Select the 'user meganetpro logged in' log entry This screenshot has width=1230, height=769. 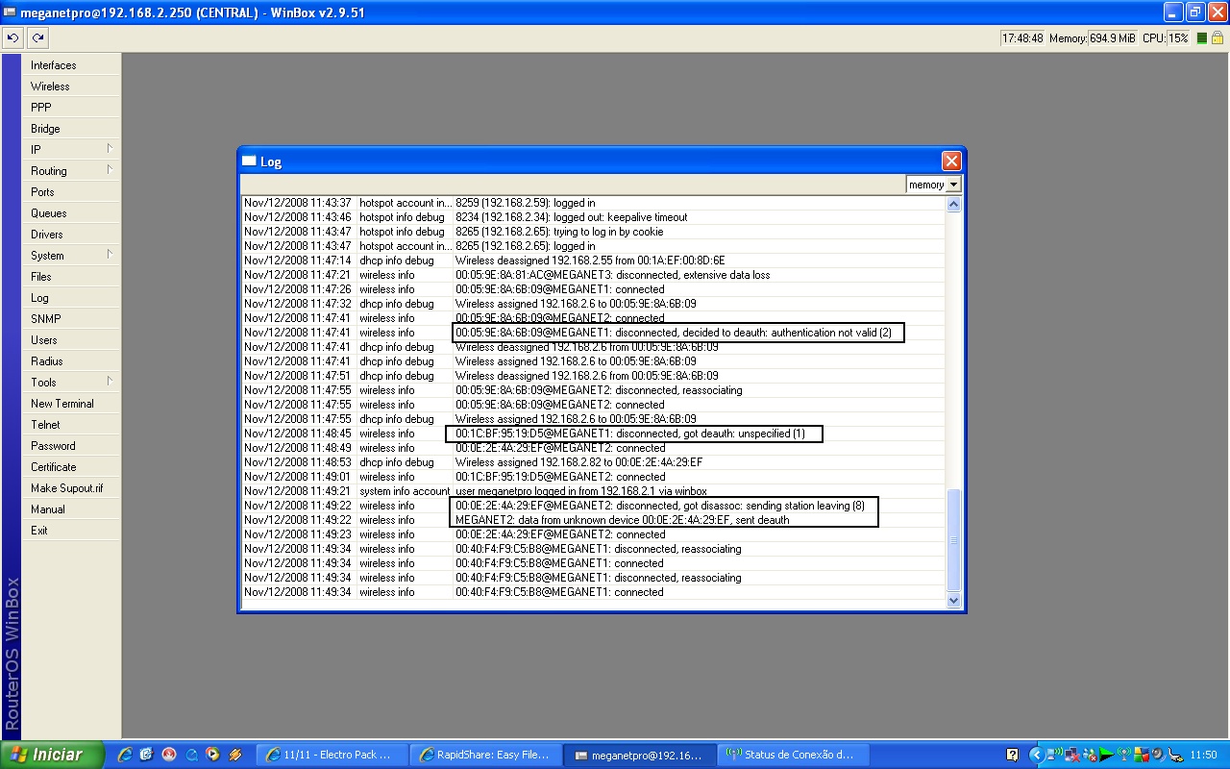(593, 491)
